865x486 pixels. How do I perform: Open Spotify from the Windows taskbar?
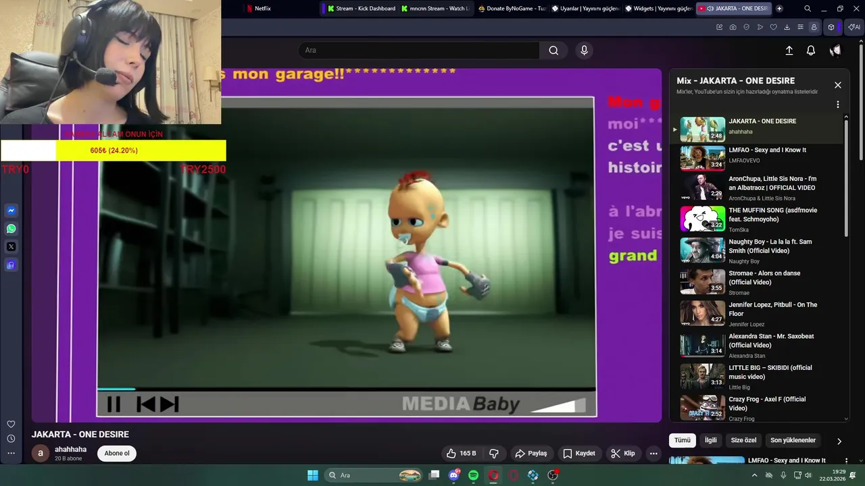pos(473,475)
